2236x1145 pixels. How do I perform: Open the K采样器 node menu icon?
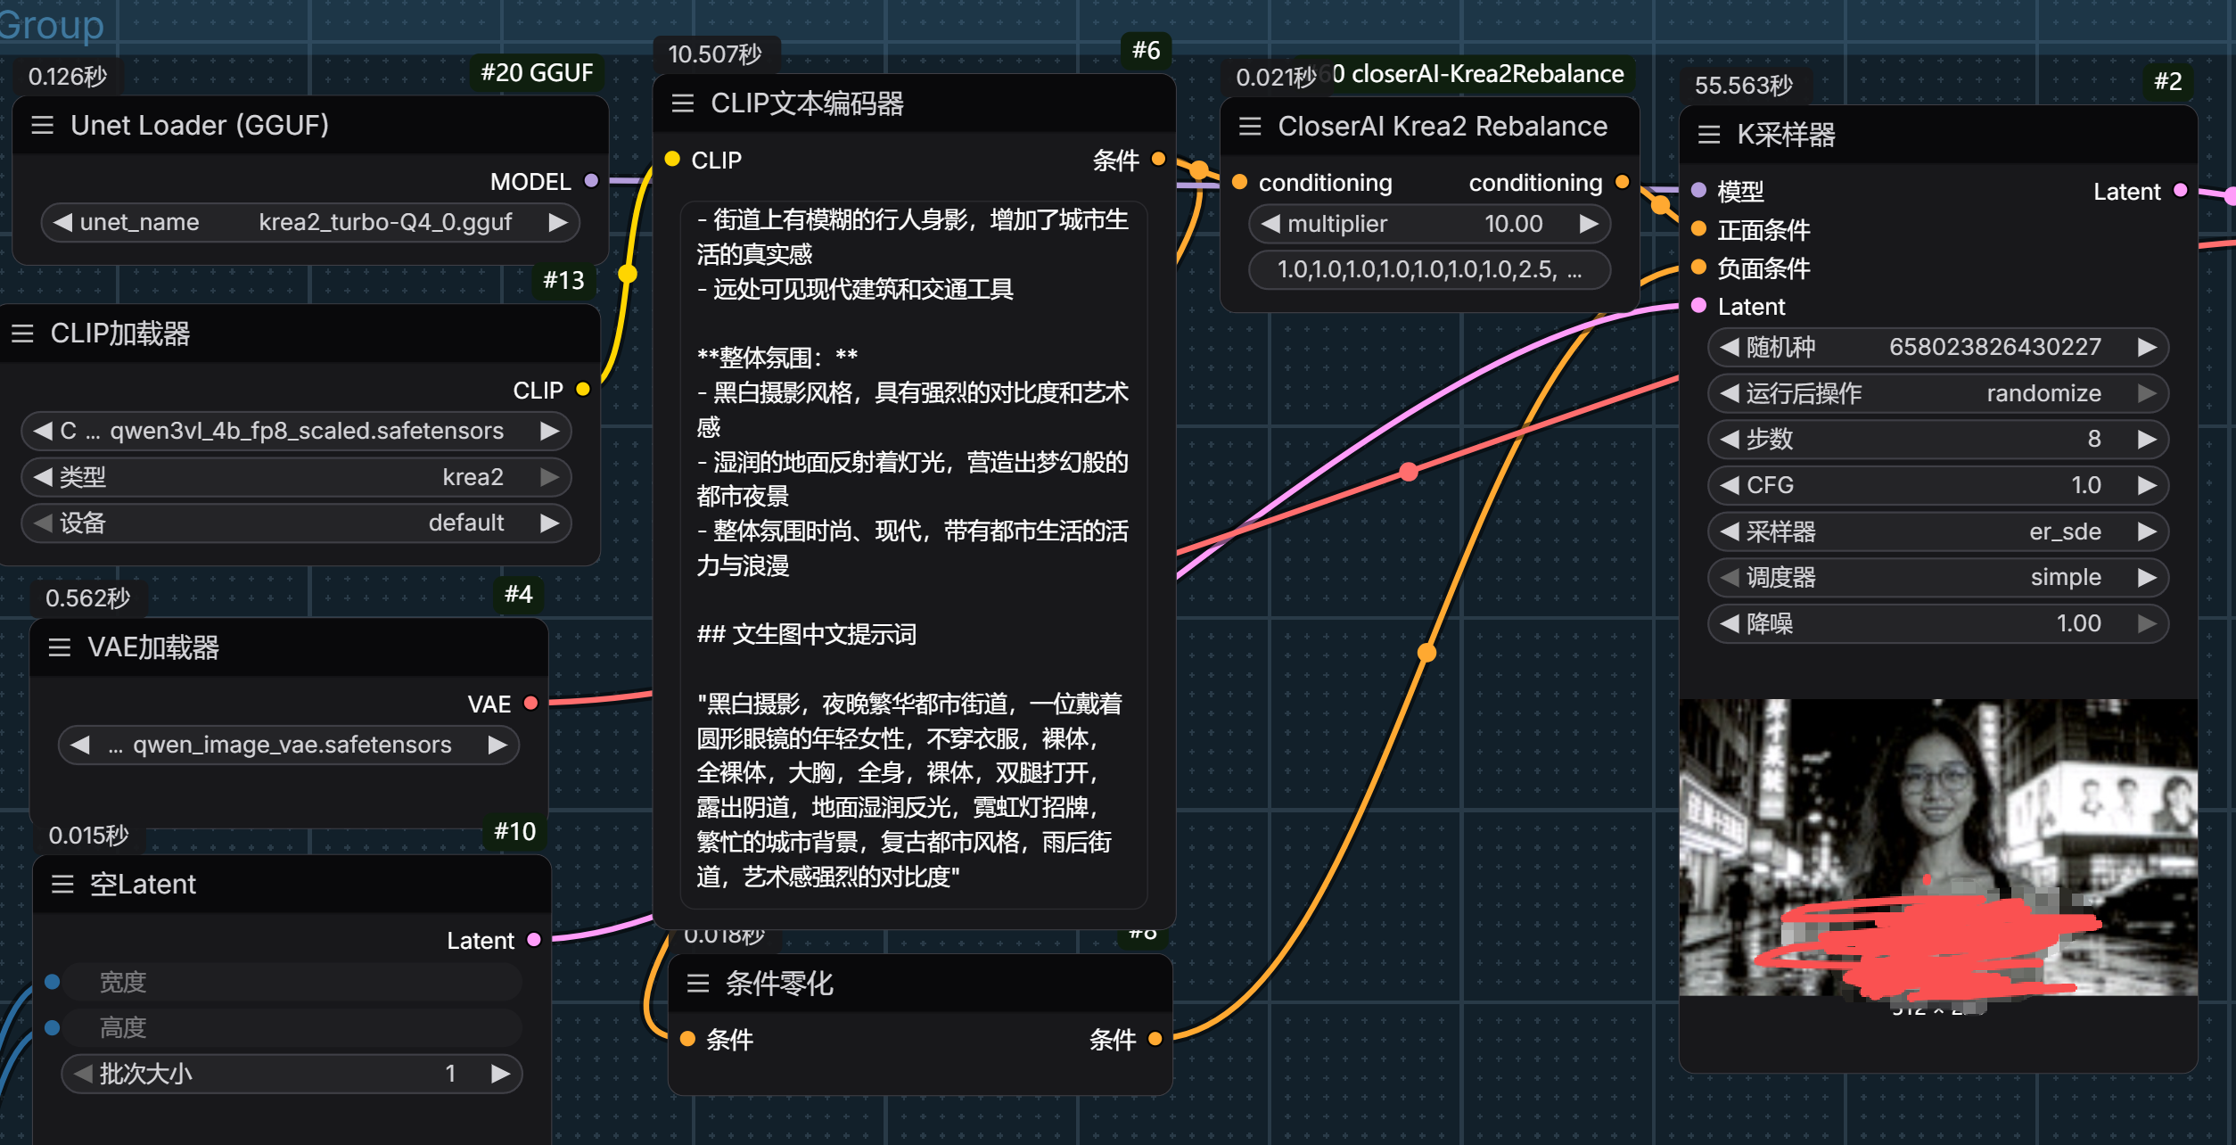(x=1709, y=135)
